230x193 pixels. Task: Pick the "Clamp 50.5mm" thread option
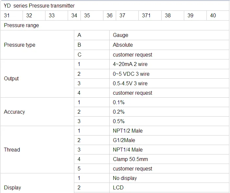coord(131,159)
